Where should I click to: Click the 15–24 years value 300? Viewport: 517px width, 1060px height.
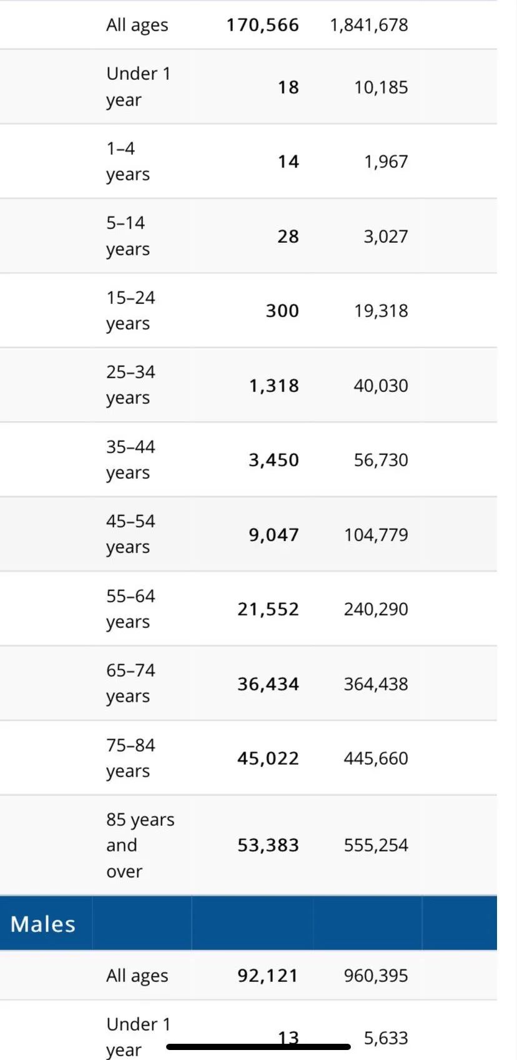pyautogui.click(x=282, y=311)
